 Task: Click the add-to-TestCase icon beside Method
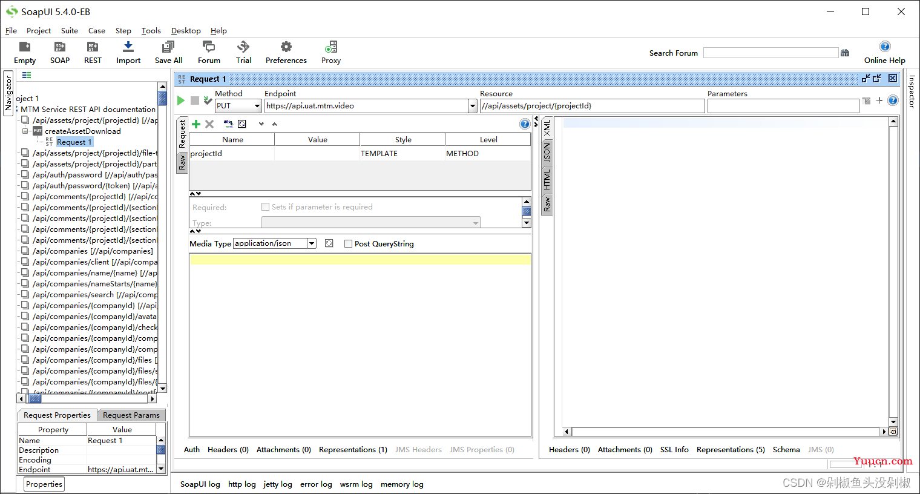pyautogui.click(x=208, y=100)
